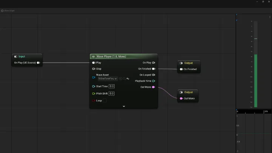Click the Stop input trigger pin
The height and width of the screenshot is (153, 272).
94,69
